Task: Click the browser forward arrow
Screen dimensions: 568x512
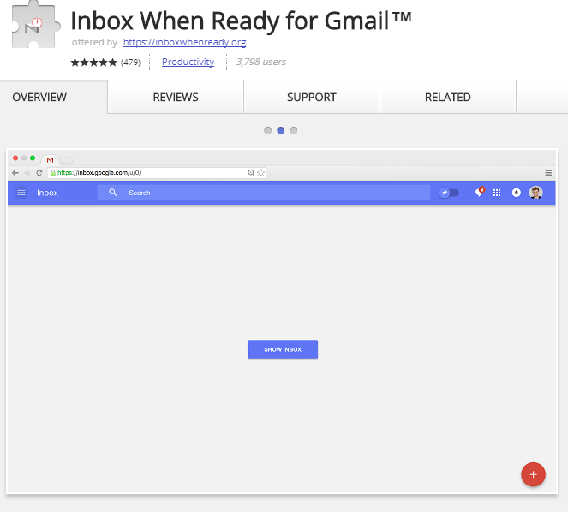Action: 27,173
